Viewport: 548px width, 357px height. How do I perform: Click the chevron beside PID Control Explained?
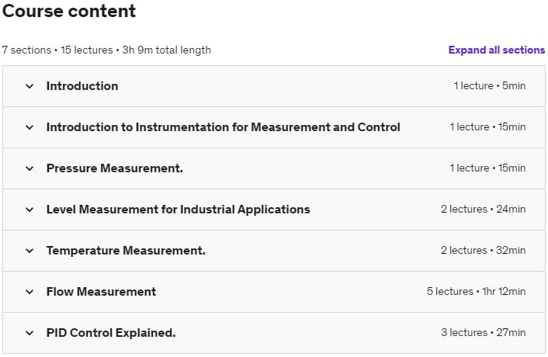(x=29, y=333)
